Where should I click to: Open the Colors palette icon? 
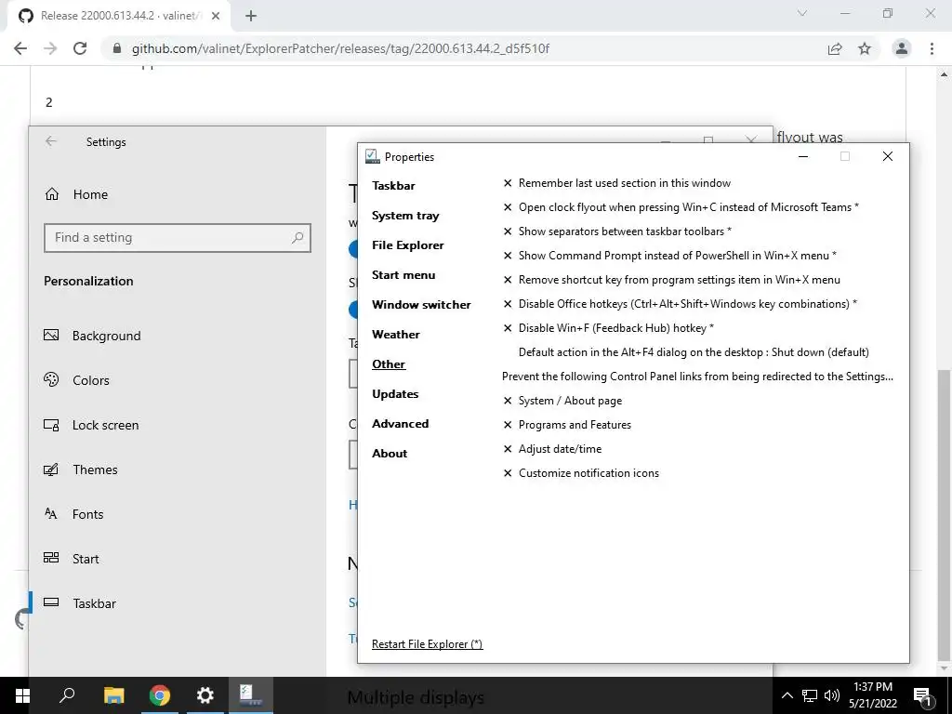click(x=51, y=380)
